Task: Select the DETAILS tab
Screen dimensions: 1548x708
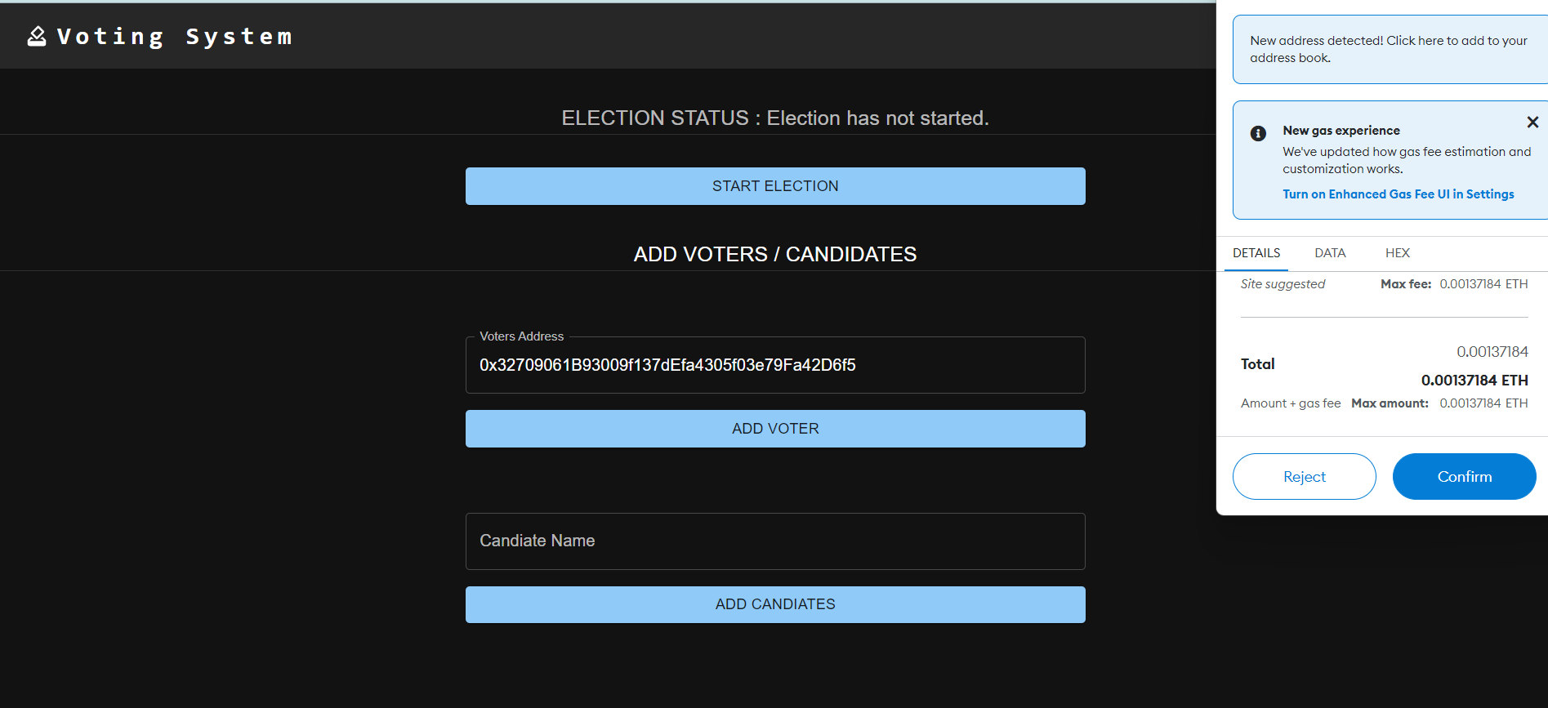Action: pyautogui.click(x=1256, y=253)
